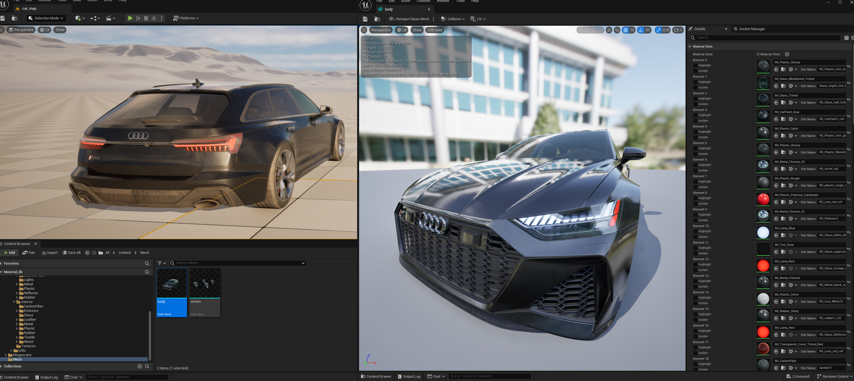Browse to MI_Glass_Windshield_Tinted in Content Browser

(783, 86)
